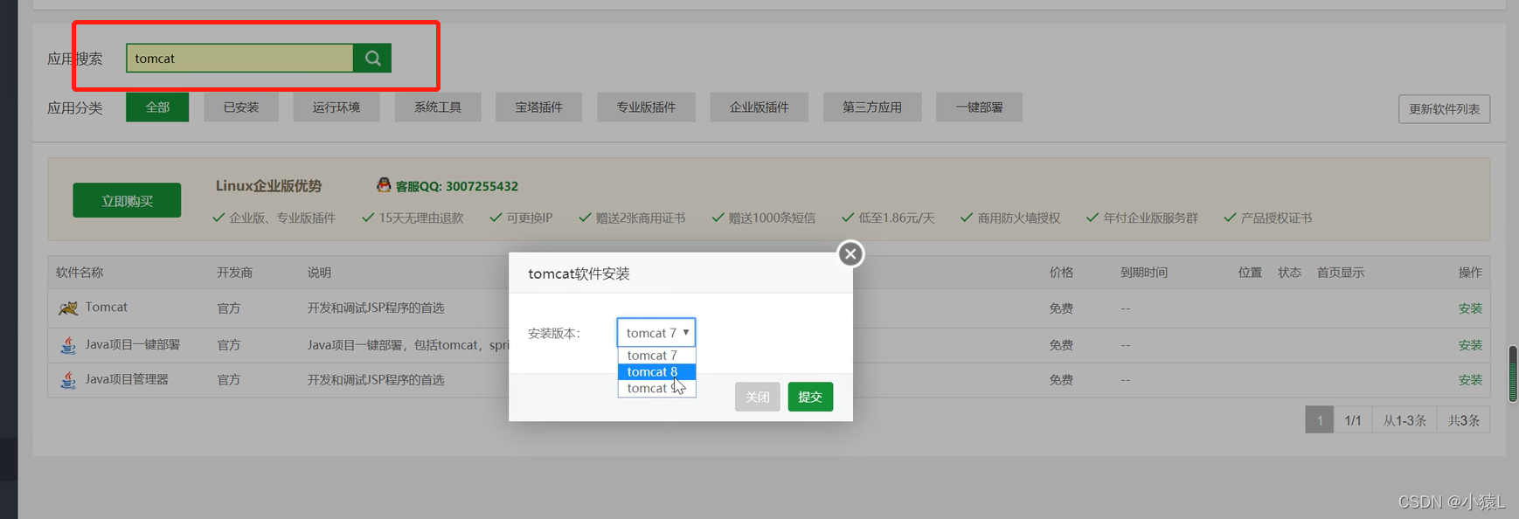Click 安装 link in Java项目管理器 row
The height and width of the screenshot is (519, 1519).
[1470, 380]
